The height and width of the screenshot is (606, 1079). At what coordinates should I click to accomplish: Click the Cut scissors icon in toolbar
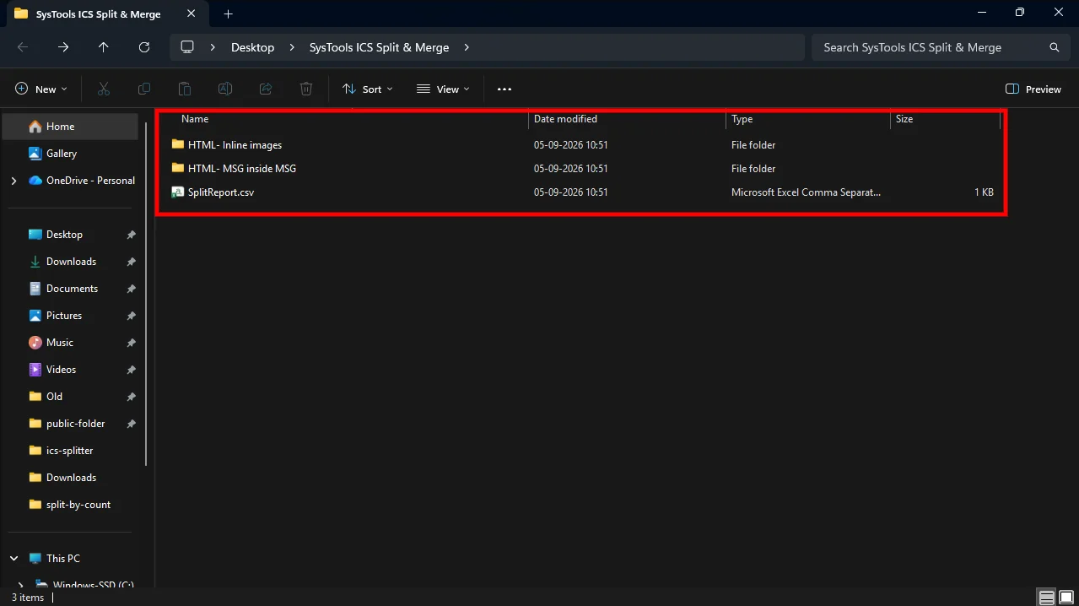104,89
